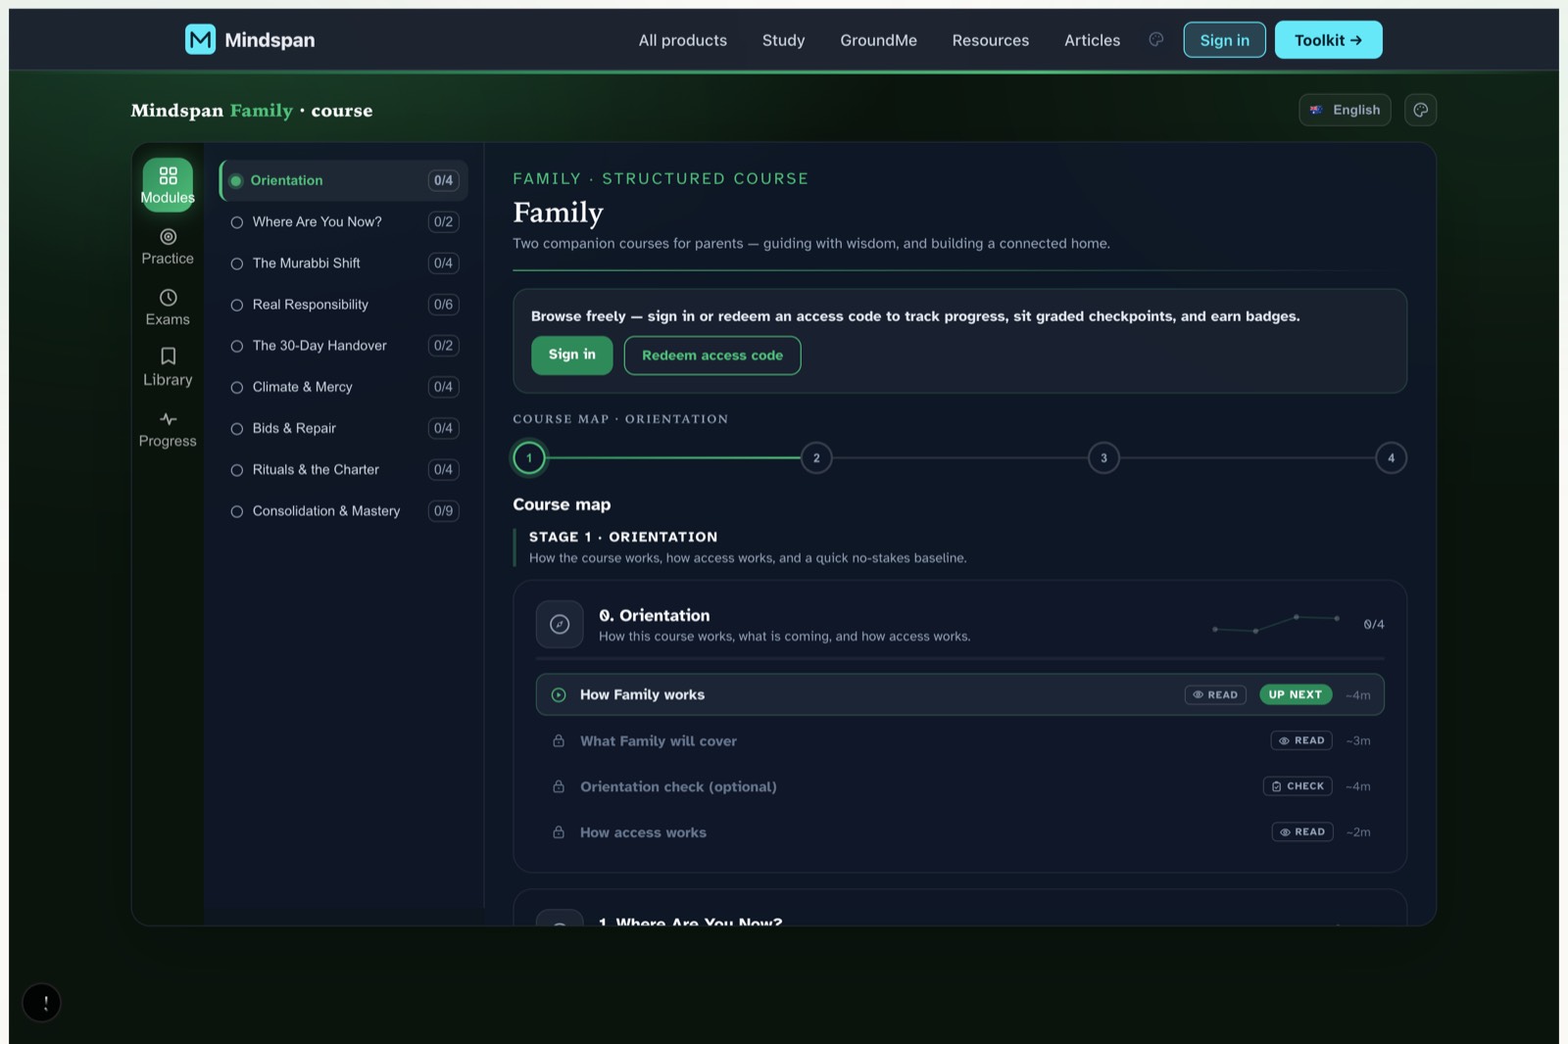The width and height of the screenshot is (1568, 1044).
Task: Click the CHECK badge on Orientation check
Action: pos(1298,786)
